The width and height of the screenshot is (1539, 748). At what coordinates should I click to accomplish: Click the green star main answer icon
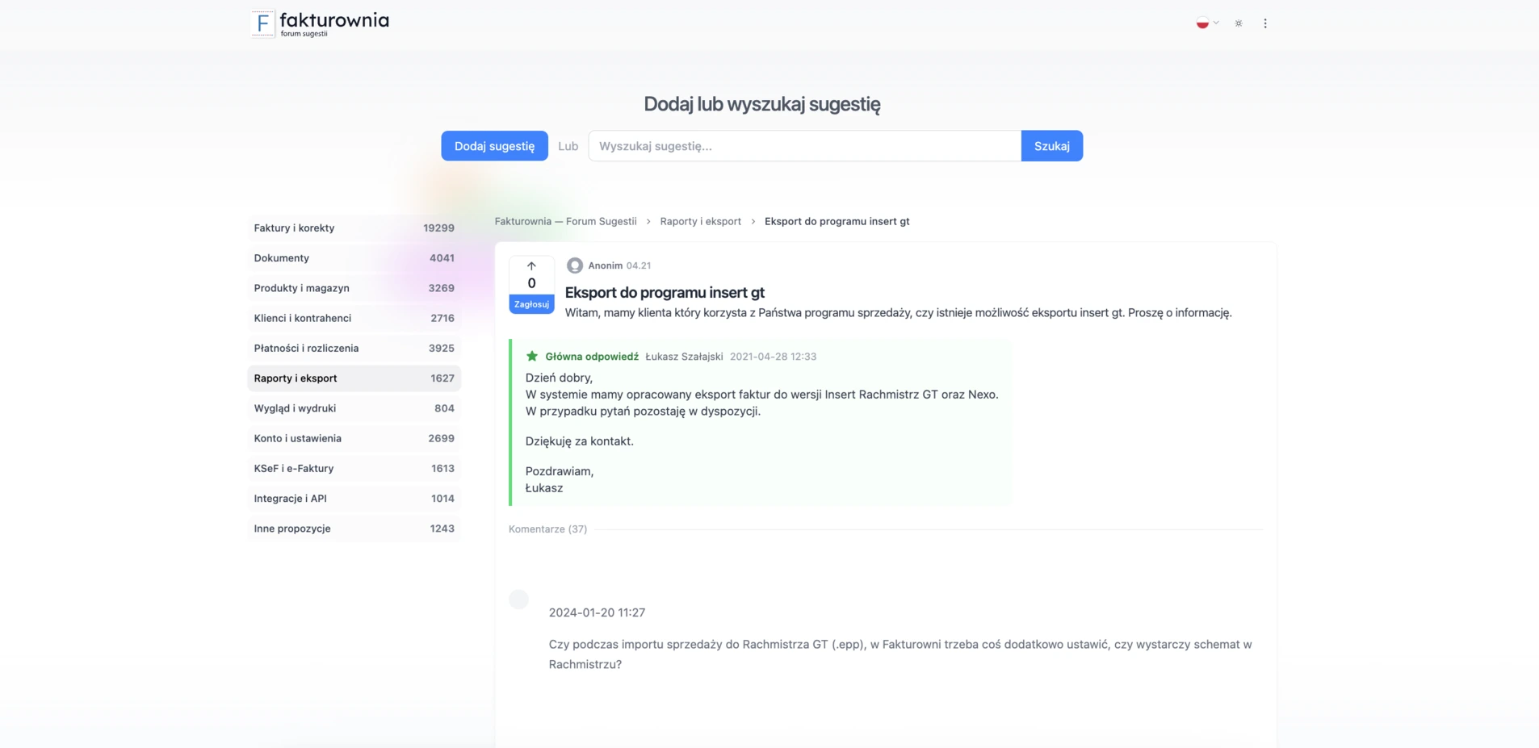532,356
